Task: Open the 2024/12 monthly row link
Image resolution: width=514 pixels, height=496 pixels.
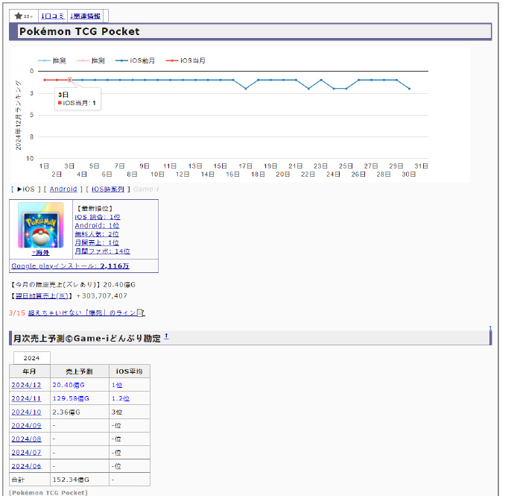Action: 26,385
